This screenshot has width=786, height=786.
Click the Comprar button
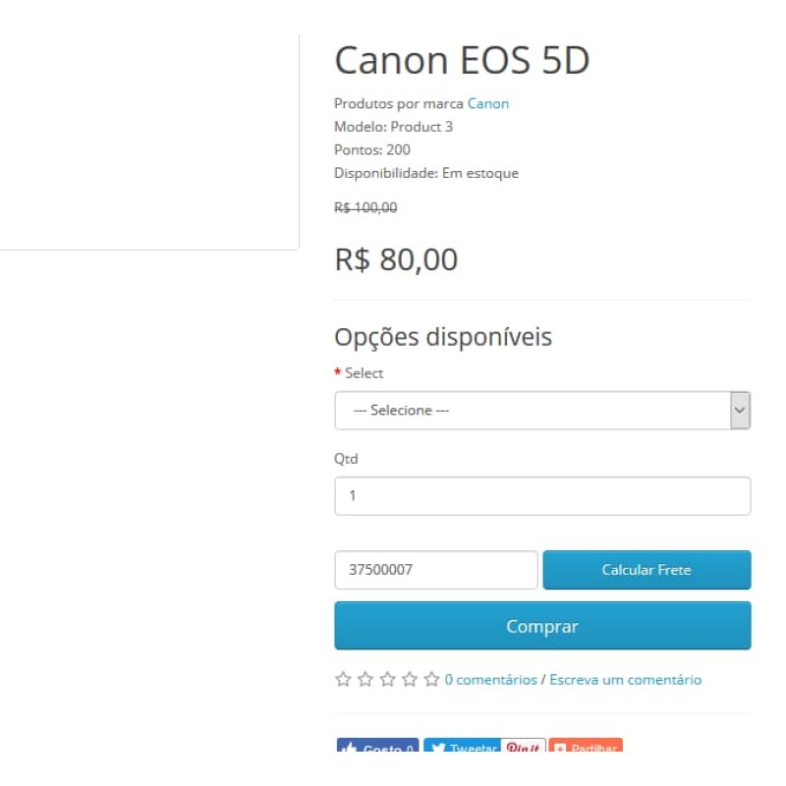pyautogui.click(x=542, y=626)
